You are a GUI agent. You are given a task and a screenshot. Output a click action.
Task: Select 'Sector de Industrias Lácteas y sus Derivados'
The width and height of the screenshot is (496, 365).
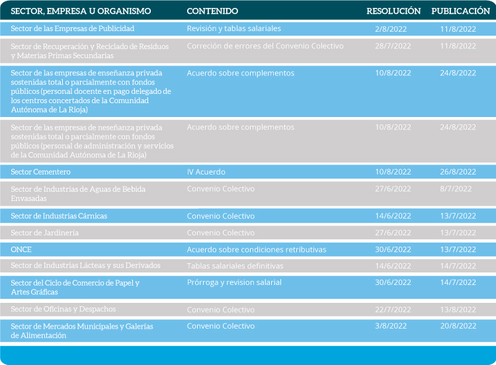click(85, 265)
